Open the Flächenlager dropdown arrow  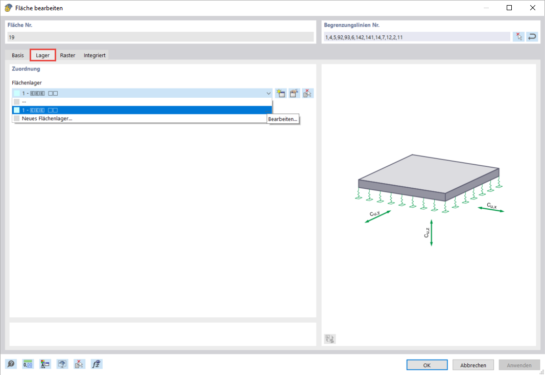268,93
